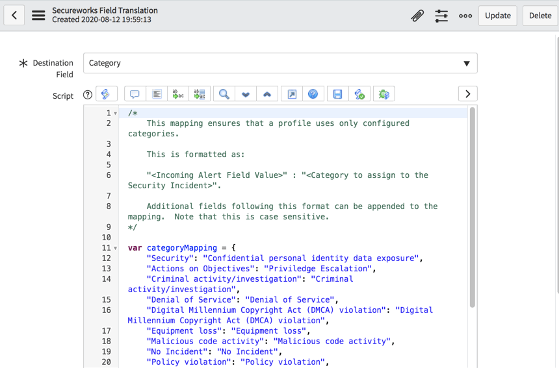Save script with the floppy disk icon
The height and width of the screenshot is (372, 559).
337,94
